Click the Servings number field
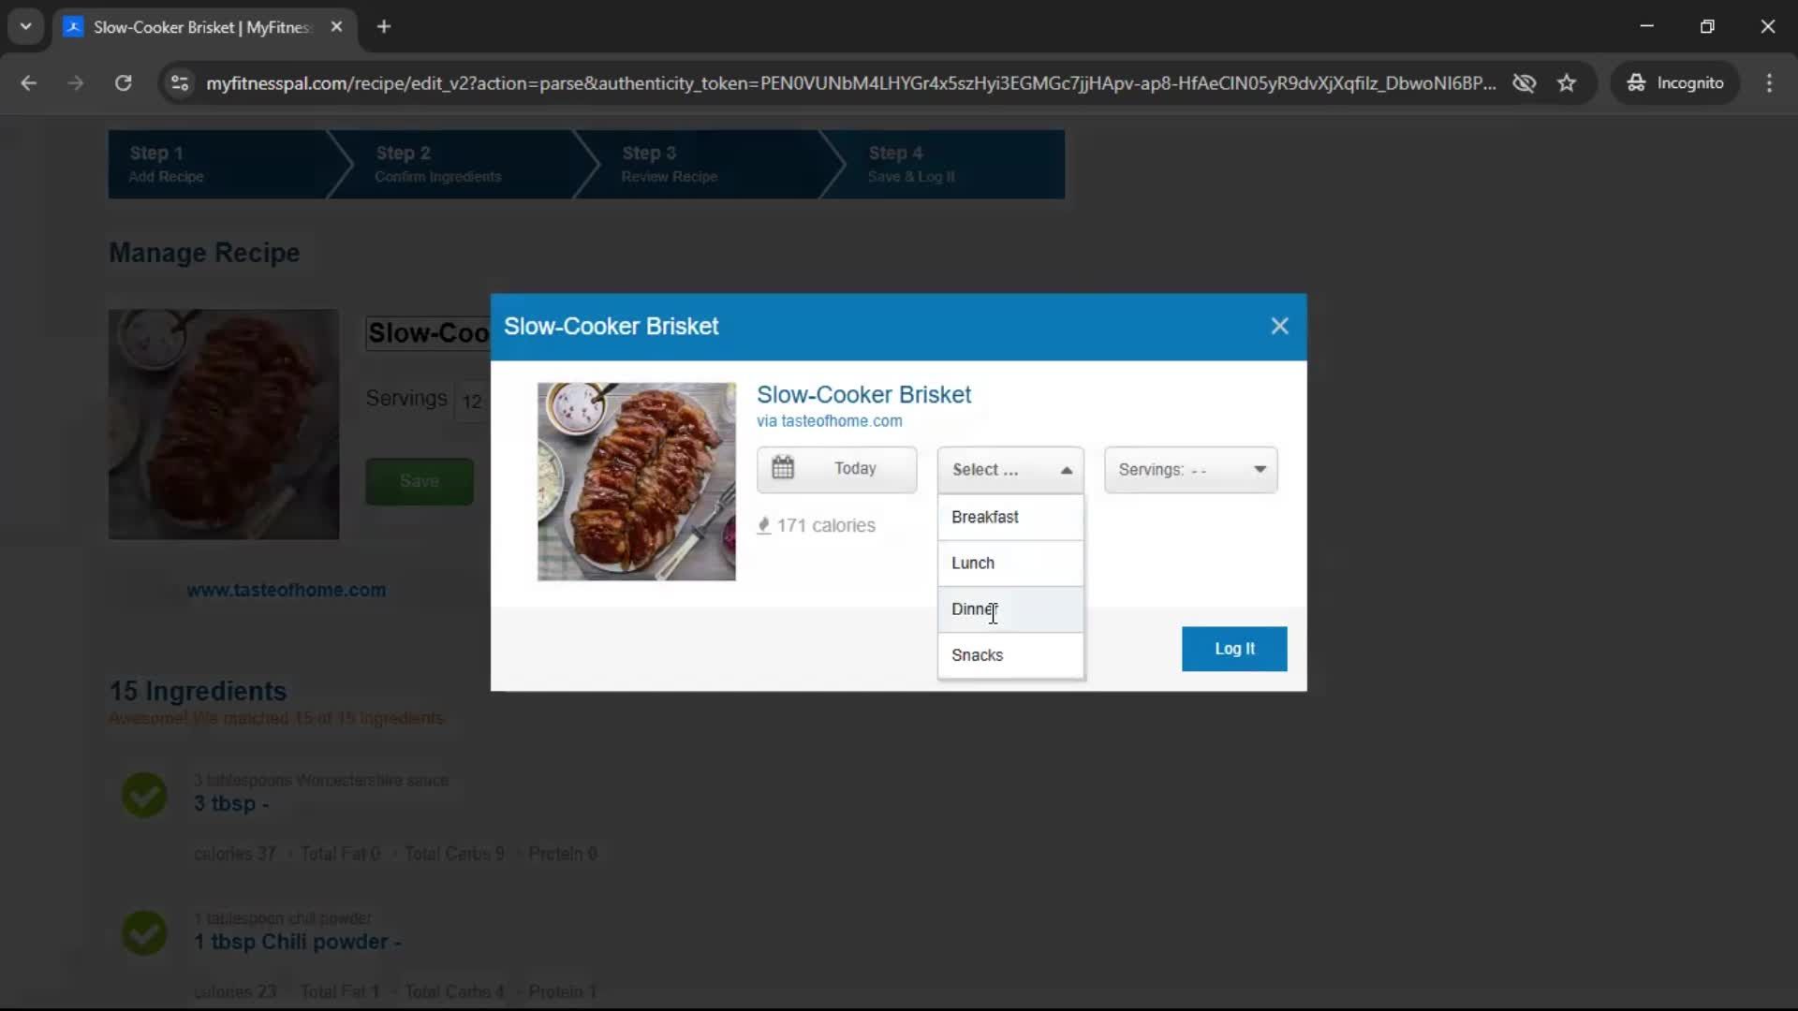Viewport: 1798px width, 1011px height. 472,402
